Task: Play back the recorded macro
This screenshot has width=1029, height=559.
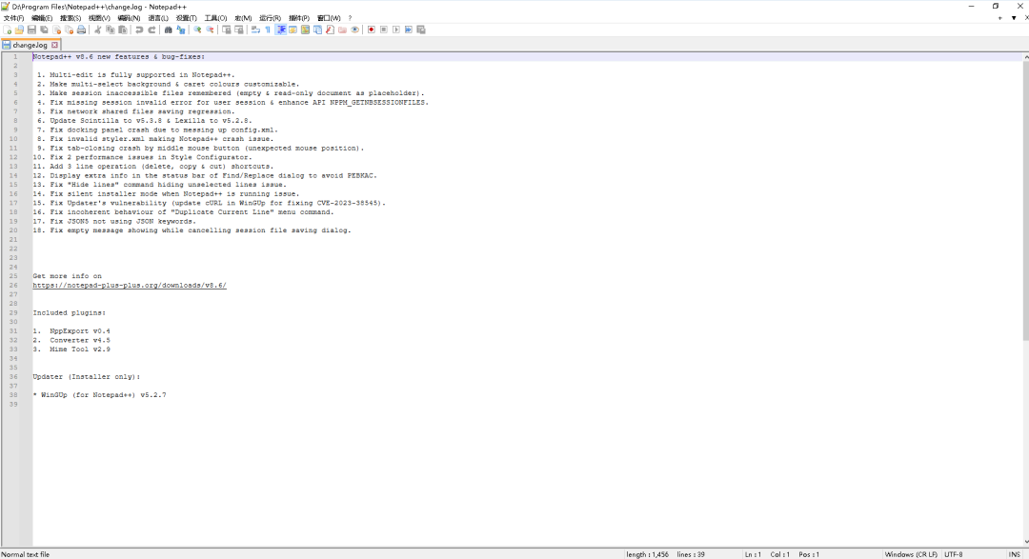Action: 396,30
